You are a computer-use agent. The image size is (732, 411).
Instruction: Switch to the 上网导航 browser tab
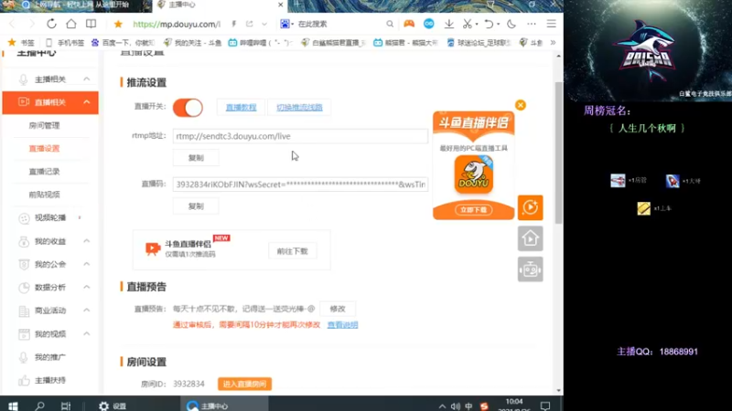click(x=76, y=5)
